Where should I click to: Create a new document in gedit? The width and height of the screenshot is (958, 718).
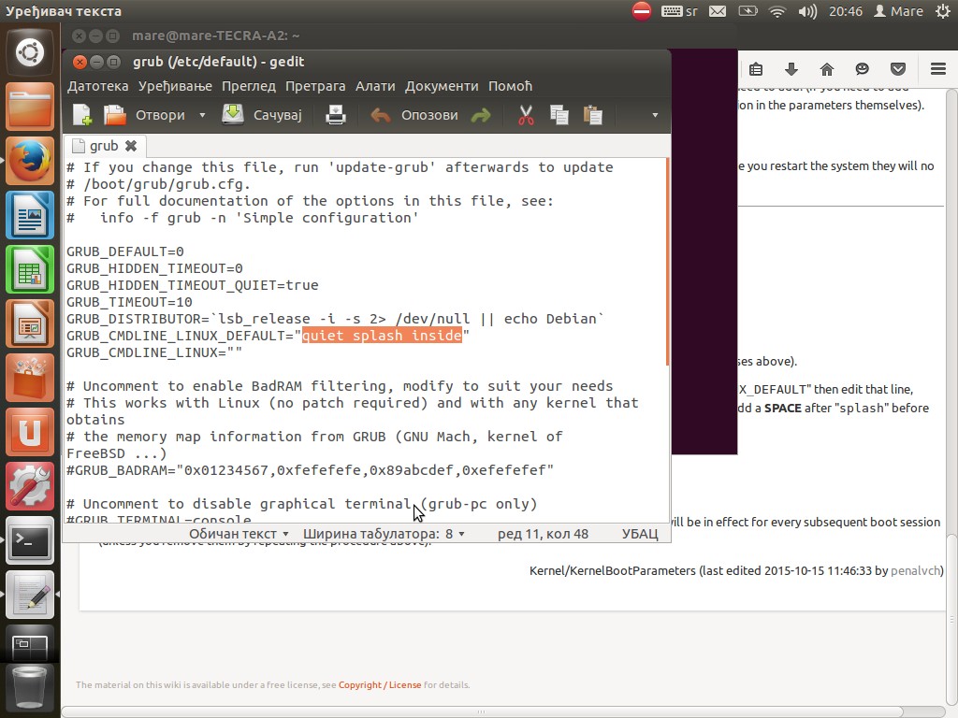click(x=82, y=115)
